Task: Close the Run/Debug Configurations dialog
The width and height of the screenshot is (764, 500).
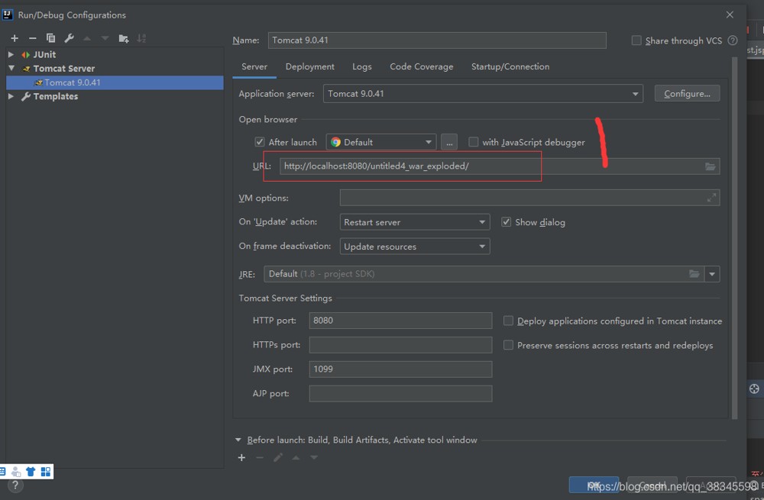Action: 730,15
